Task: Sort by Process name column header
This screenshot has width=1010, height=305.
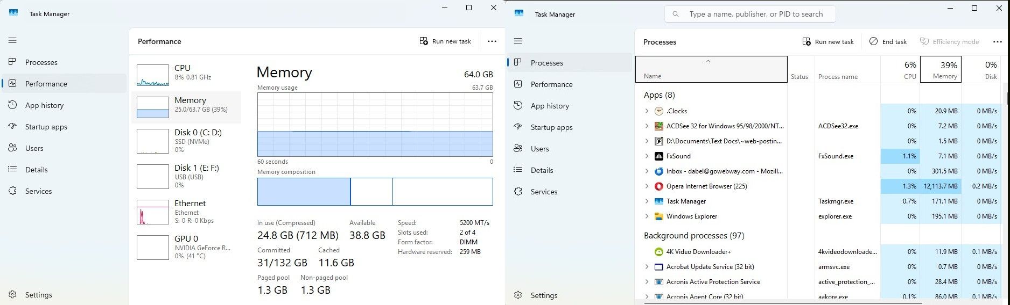Action: pyautogui.click(x=848, y=69)
